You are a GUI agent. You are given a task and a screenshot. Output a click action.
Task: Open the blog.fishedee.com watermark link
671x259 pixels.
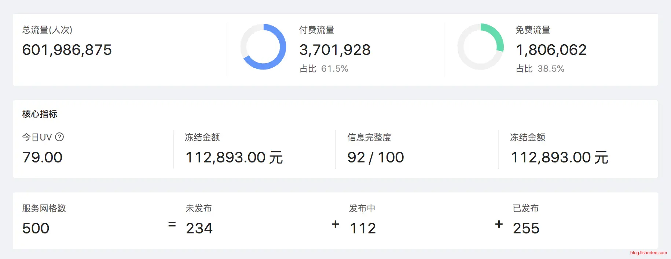click(648, 253)
